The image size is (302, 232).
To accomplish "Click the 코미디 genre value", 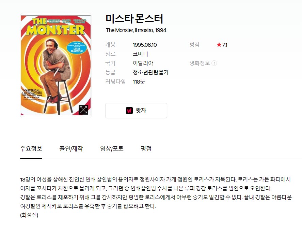I will (x=140, y=54).
